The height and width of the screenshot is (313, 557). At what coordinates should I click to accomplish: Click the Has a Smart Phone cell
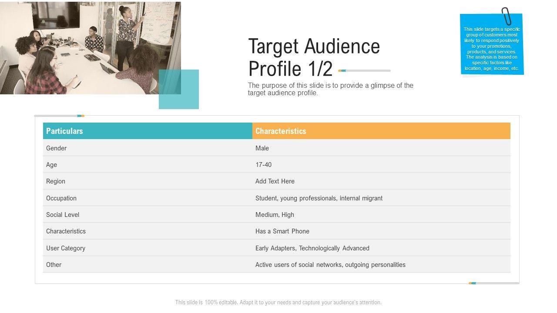coord(282,231)
